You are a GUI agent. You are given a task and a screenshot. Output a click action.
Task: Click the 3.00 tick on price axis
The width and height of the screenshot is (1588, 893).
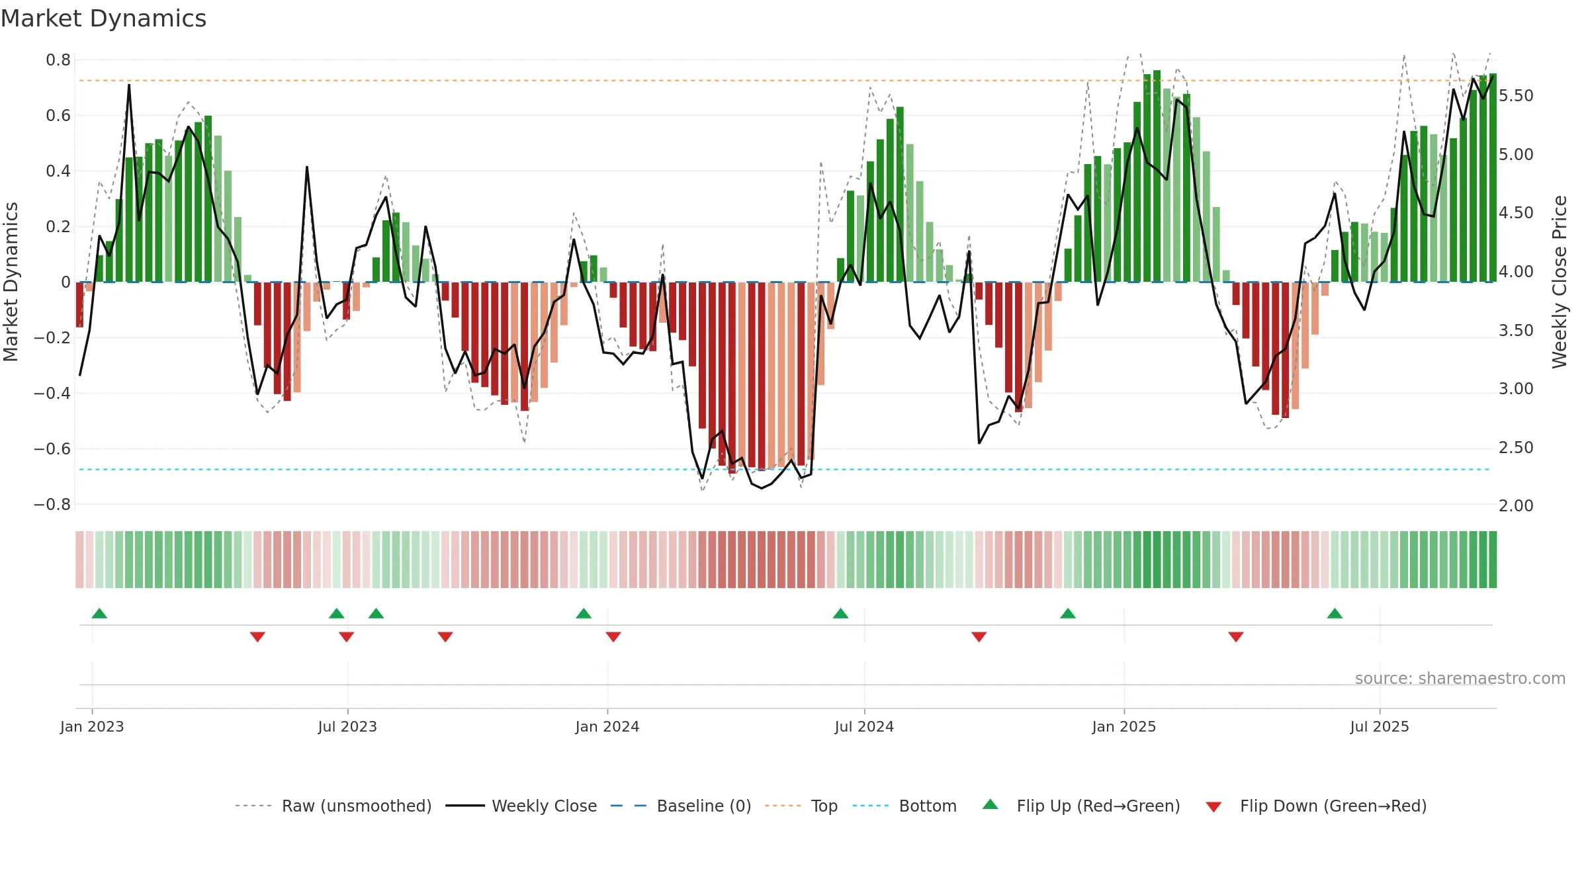pos(1516,389)
